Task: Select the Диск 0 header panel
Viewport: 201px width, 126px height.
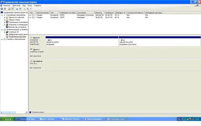Action: coord(37,41)
